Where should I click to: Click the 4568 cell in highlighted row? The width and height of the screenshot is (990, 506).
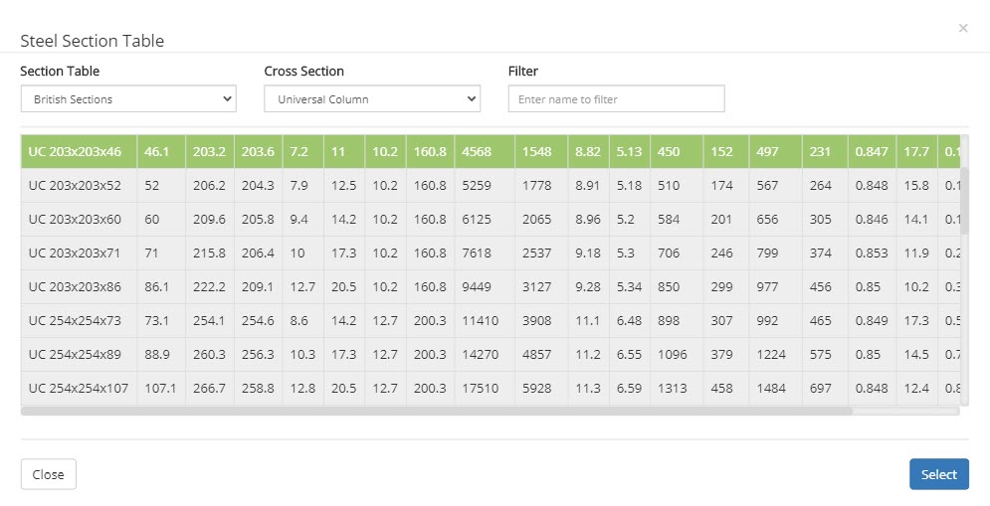coord(484,152)
